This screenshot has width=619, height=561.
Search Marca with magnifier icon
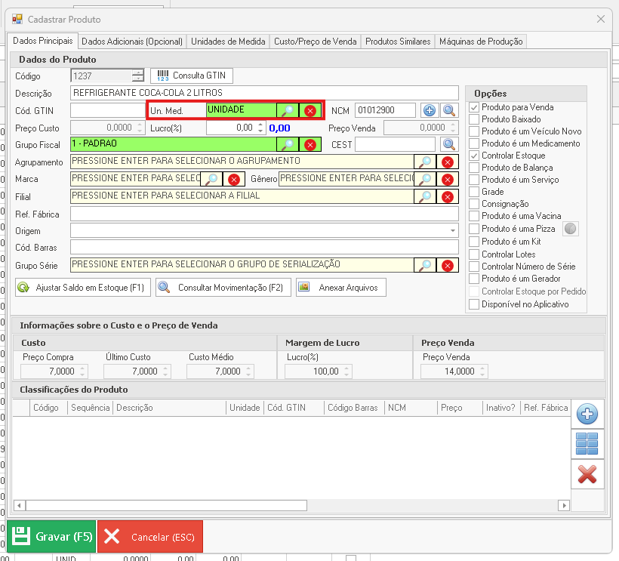pyautogui.click(x=211, y=179)
